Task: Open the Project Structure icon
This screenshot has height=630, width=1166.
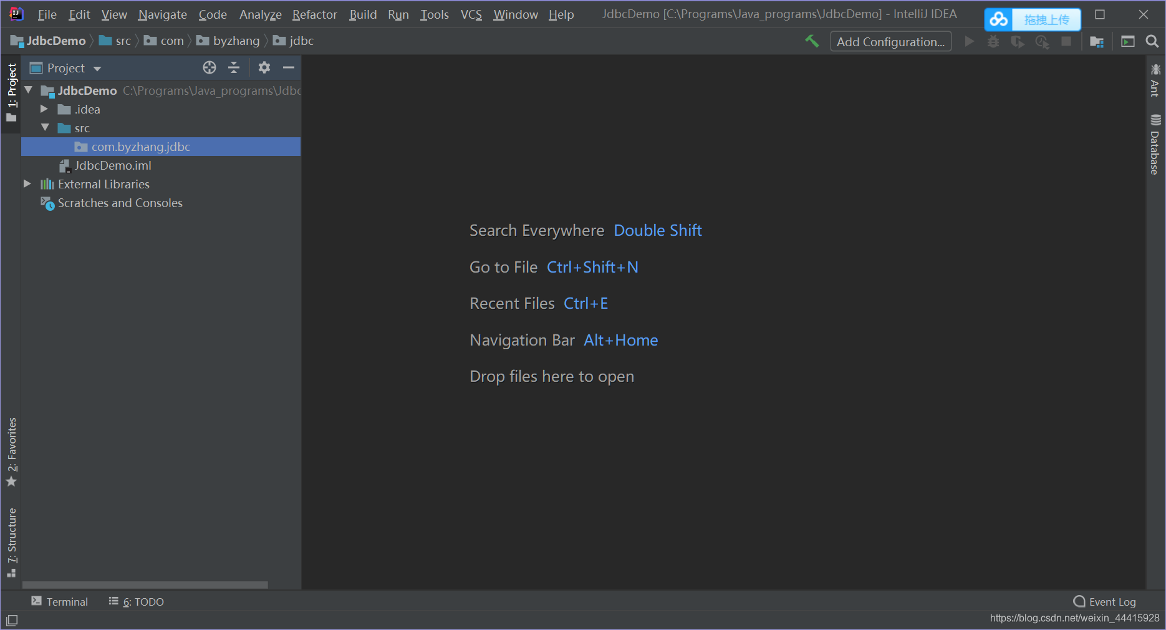Action: coord(1097,41)
